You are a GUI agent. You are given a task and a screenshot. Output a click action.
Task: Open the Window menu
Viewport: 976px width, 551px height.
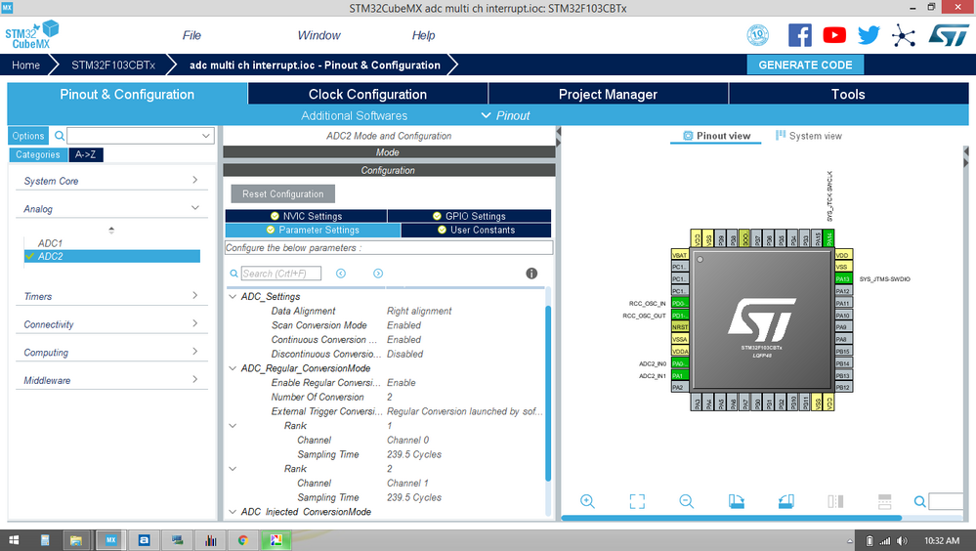coord(318,35)
